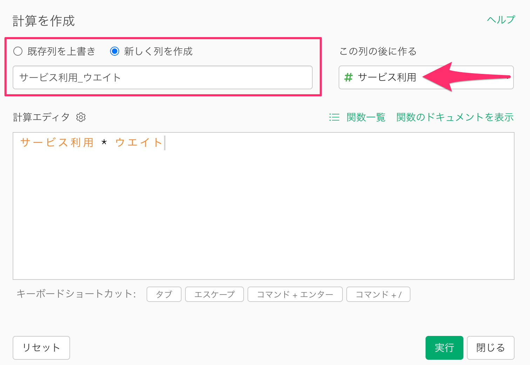Click the この列の後に作る label
The image size is (530, 365).
378,51
